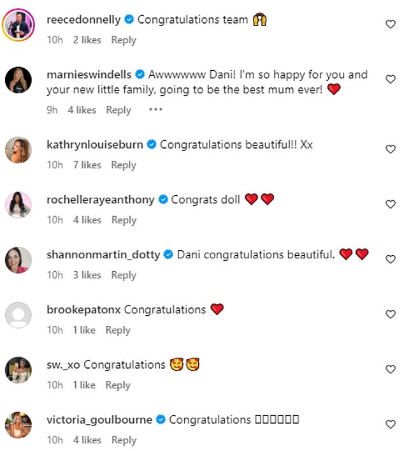
Task: Like rochellerayeanthony's comment with heart icon
Action: click(391, 204)
